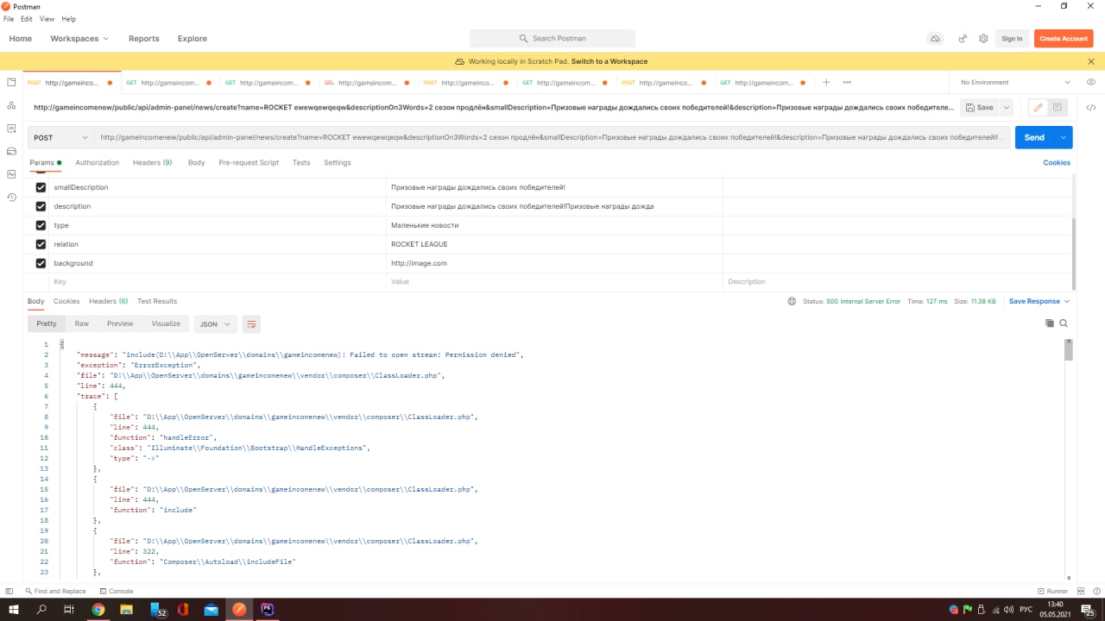Open Collections in the left sidebar
The height and width of the screenshot is (621, 1105).
pos(11,82)
